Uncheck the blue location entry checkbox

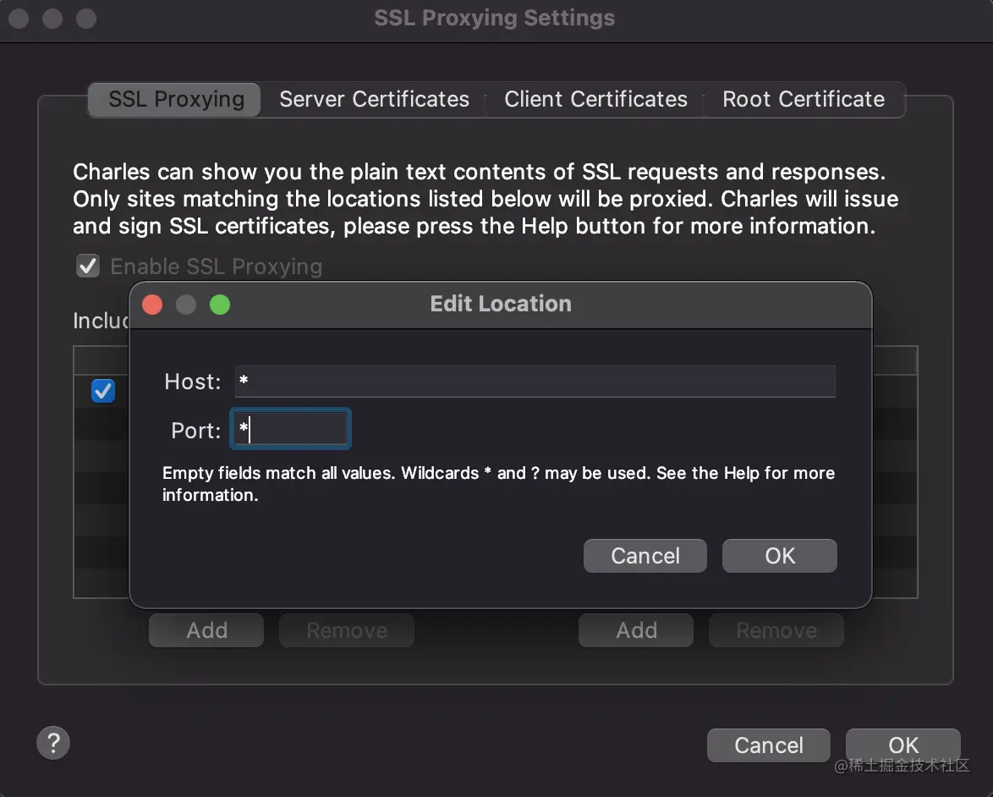click(103, 391)
